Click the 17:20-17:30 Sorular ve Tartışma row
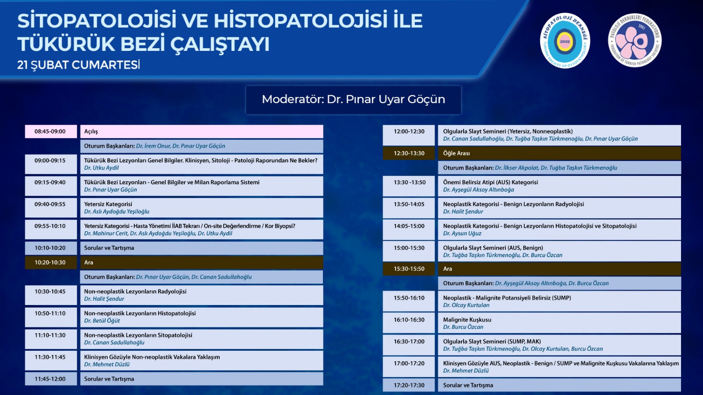The height and width of the screenshot is (395, 703). (x=559, y=385)
